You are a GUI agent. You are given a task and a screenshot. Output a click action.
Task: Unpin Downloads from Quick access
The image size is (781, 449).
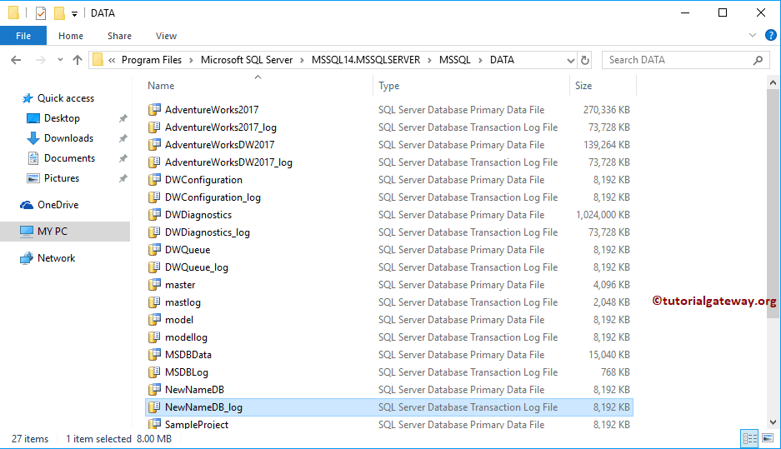pyautogui.click(x=123, y=138)
